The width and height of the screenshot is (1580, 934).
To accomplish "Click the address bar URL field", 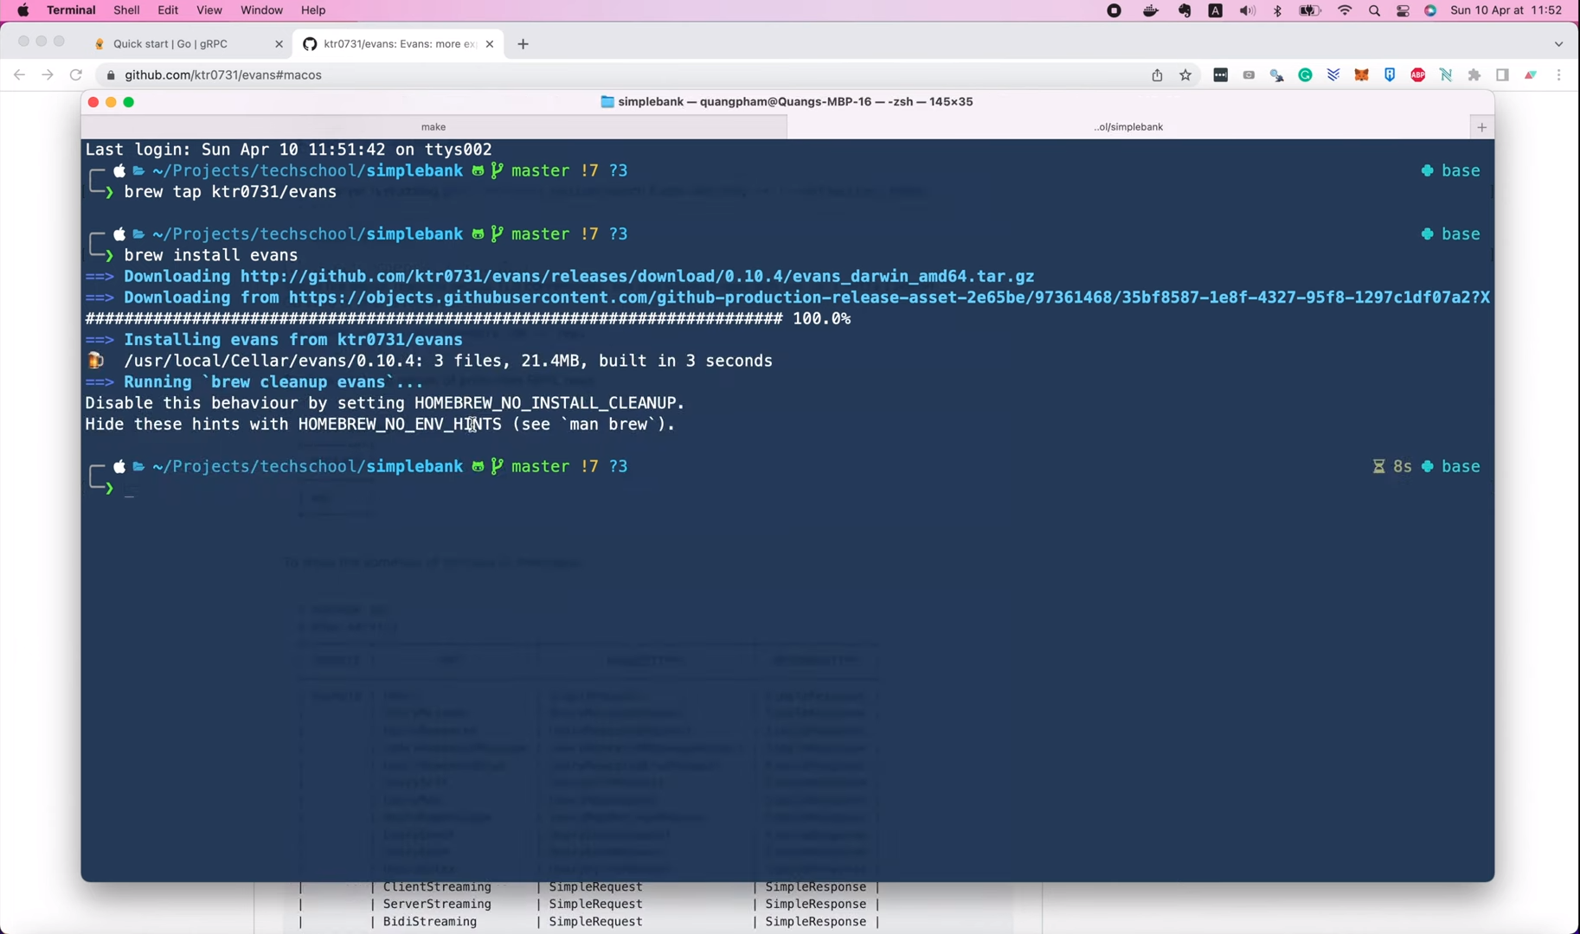I will (623, 75).
